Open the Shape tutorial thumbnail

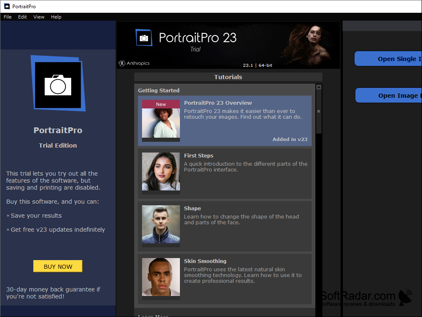coord(161,226)
